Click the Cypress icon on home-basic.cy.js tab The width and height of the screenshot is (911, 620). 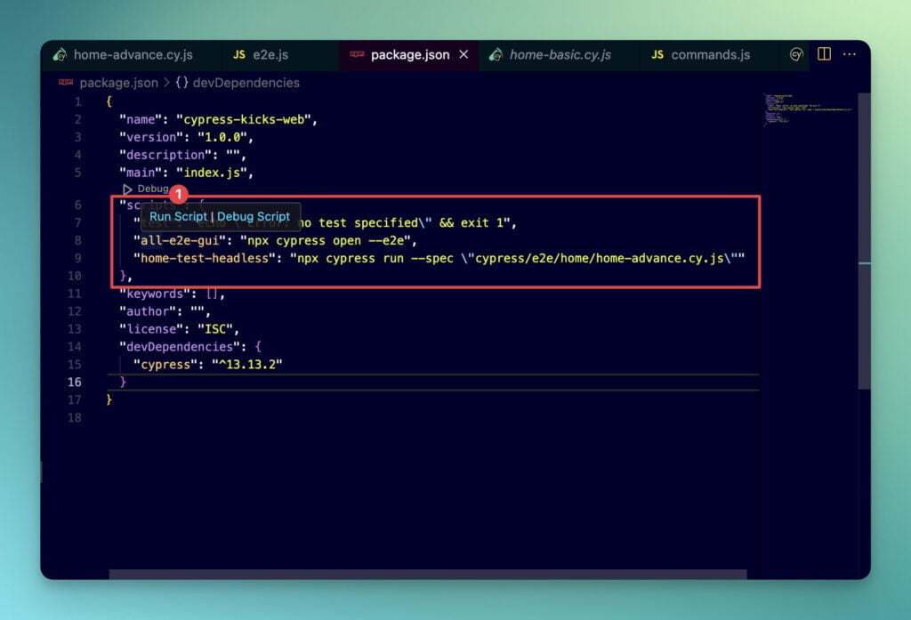pos(496,54)
